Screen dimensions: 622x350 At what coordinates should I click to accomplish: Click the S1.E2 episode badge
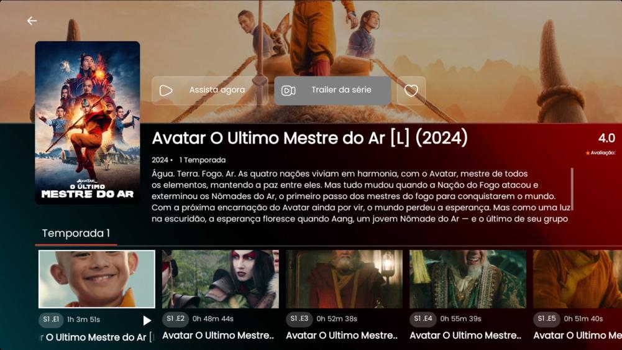coord(175,319)
